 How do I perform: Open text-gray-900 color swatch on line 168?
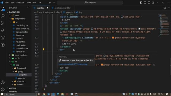pyautogui.click(x=122, y=17)
